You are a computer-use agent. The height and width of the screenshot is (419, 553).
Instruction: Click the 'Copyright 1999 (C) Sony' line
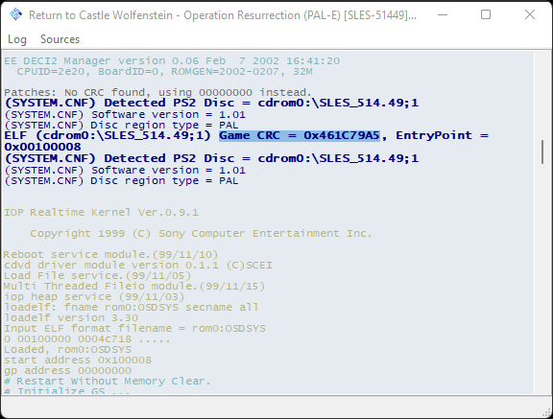click(201, 233)
